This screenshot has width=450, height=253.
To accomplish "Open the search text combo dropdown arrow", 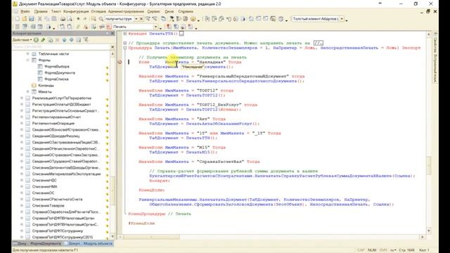I will (x=136, y=19).
